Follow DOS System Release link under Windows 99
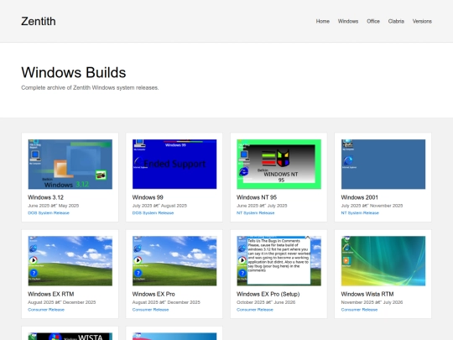This screenshot has width=453, height=340. coord(153,213)
